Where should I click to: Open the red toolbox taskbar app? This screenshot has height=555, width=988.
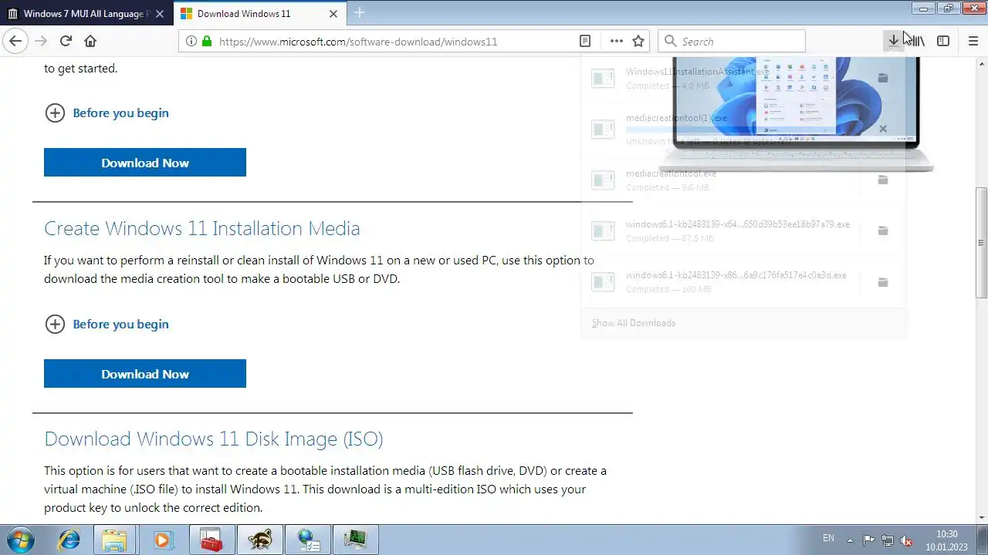pos(211,540)
